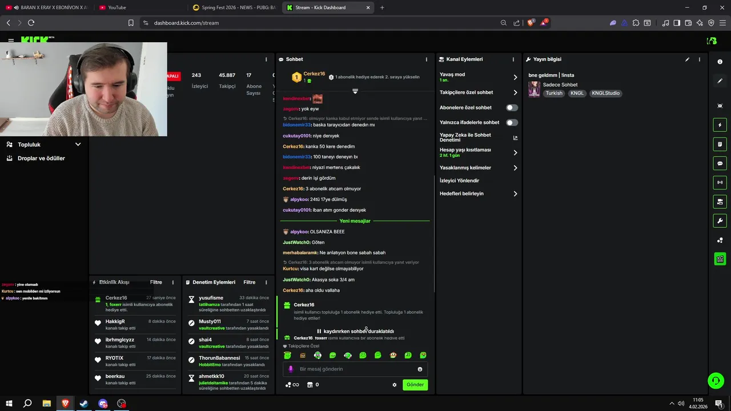Open Filtre in Etkinlik Akışı panel
This screenshot has height=411, width=731.
click(156, 283)
